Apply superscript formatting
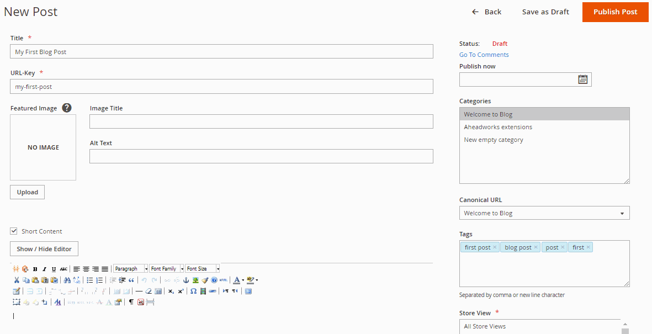Image resolution: width=652 pixels, height=334 pixels. tap(181, 291)
